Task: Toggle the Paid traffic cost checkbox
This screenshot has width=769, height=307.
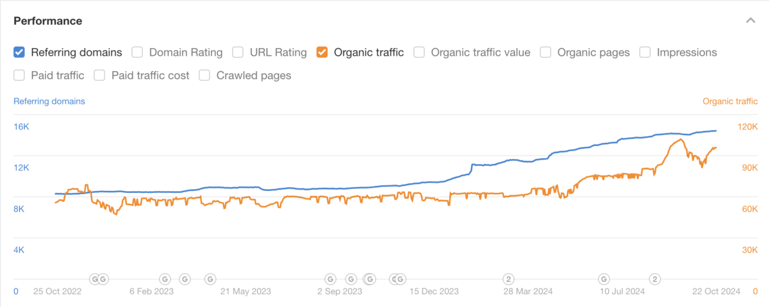Action: click(99, 76)
